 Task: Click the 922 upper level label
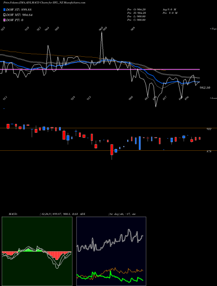(209, 129)
